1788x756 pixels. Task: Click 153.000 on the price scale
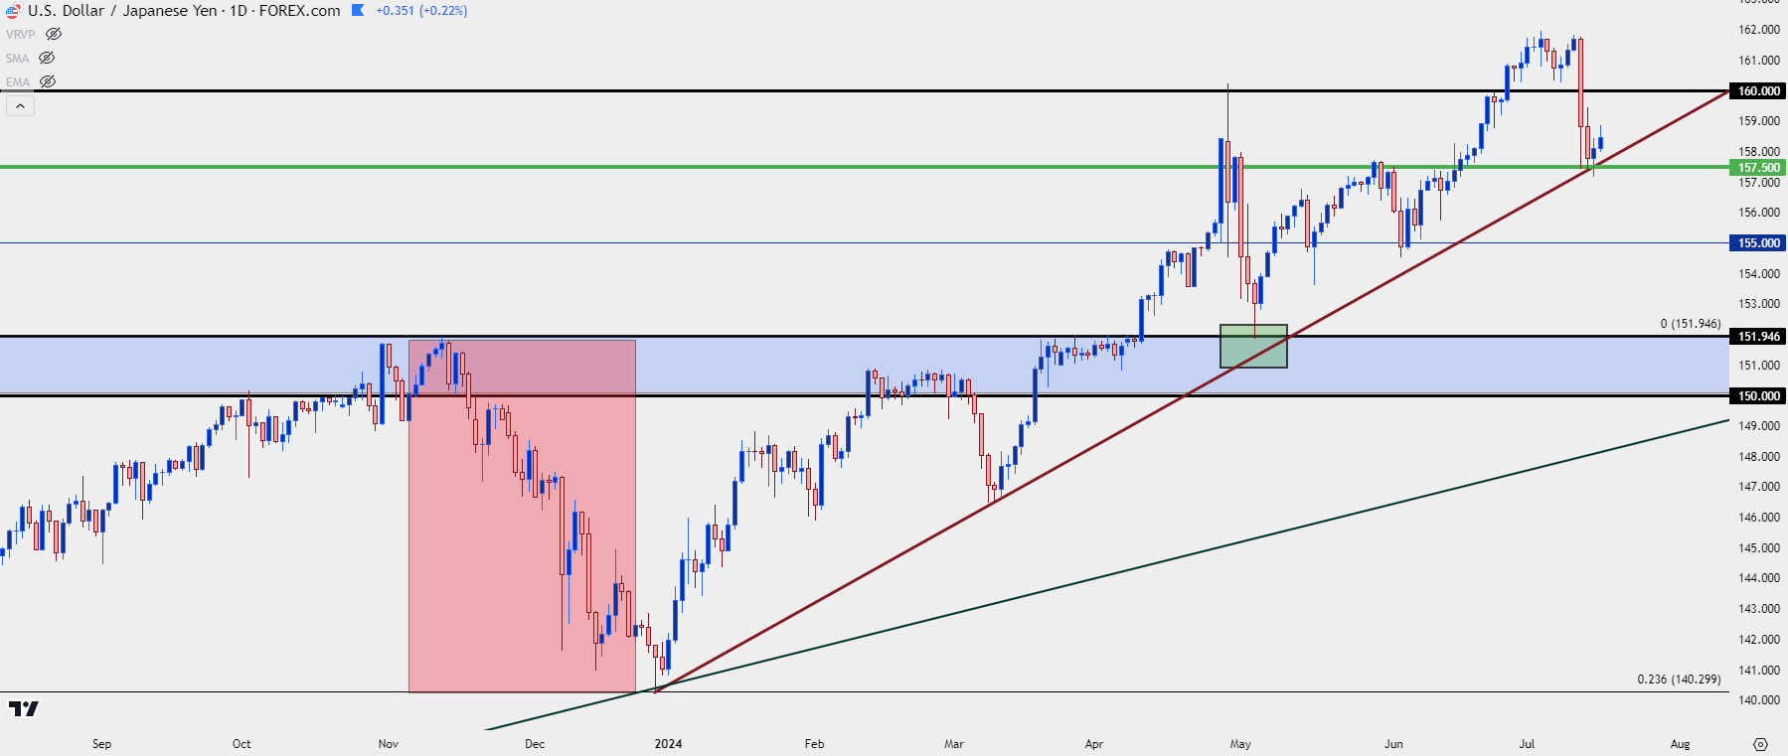[1758, 304]
